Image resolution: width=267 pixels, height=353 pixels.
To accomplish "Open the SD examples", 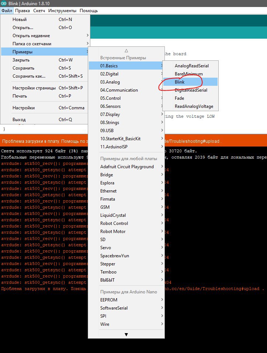I will (126, 240).
